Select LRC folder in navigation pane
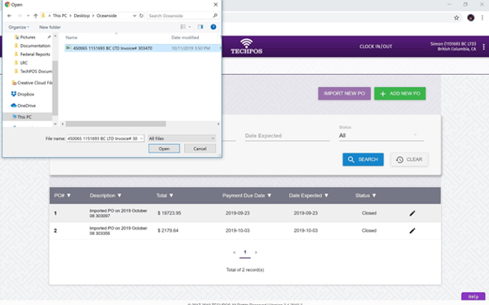Image resolution: width=489 pixels, height=305 pixels. (24, 63)
